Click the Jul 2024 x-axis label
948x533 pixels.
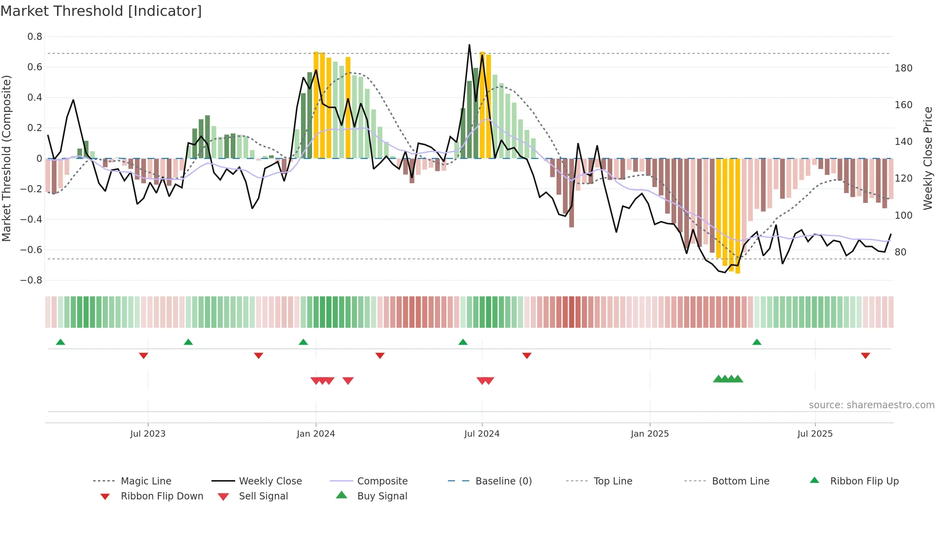point(482,434)
